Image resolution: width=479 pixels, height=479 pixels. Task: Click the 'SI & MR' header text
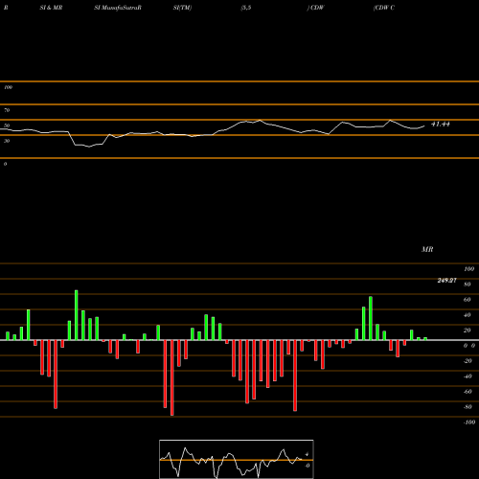[51, 8]
